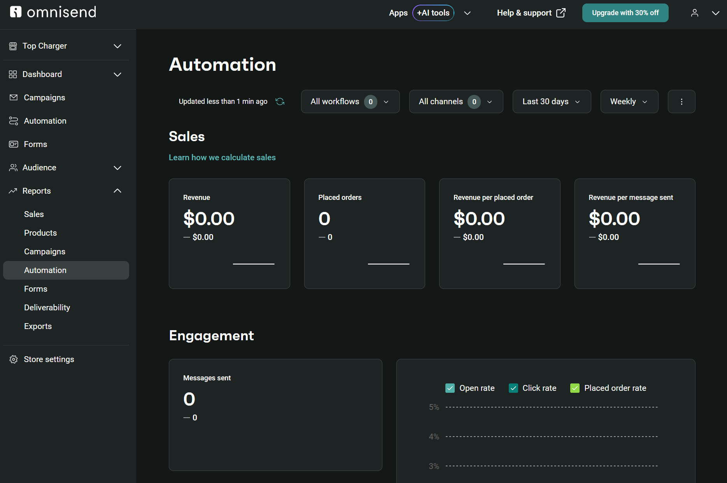Click the Upgrade with 30% off button
The image size is (727, 483).
click(x=625, y=13)
